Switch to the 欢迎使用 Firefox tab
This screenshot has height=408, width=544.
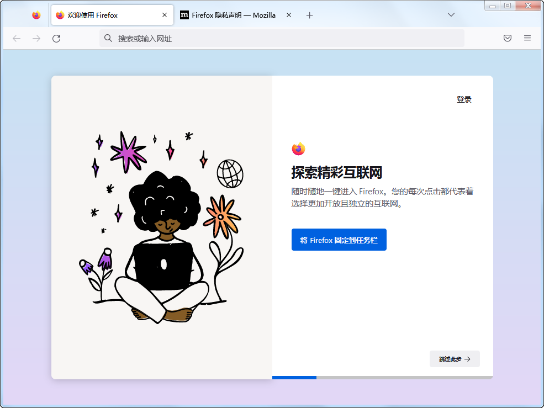coord(105,15)
